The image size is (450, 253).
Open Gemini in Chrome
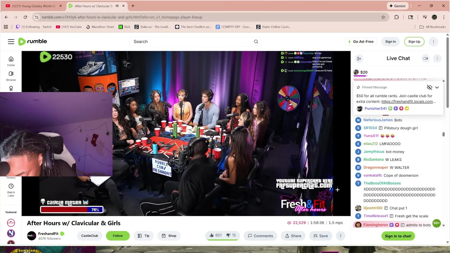[x=397, y=6]
